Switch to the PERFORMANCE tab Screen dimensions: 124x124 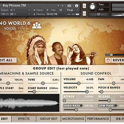(x=98, y=119)
